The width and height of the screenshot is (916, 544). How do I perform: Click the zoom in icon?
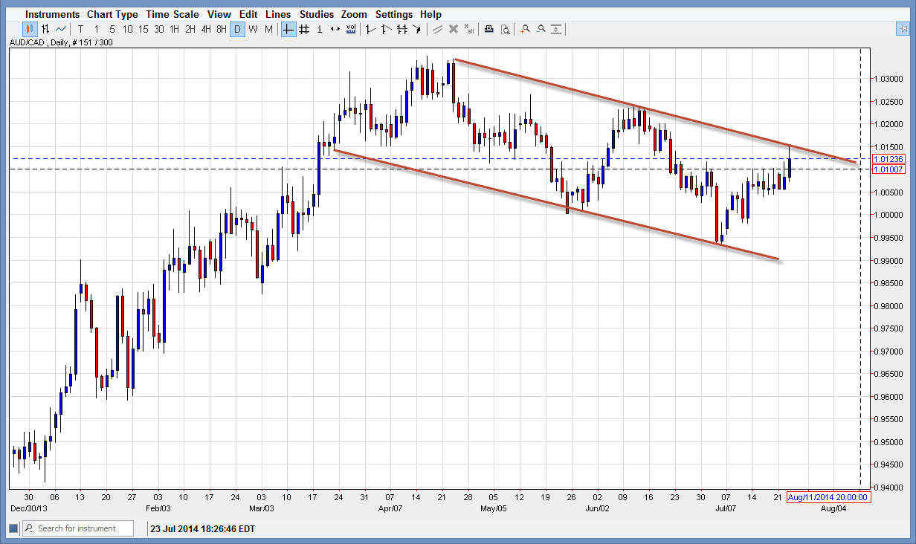click(525, 29)
